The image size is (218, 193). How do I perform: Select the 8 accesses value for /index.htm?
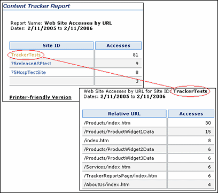[209, 141]
